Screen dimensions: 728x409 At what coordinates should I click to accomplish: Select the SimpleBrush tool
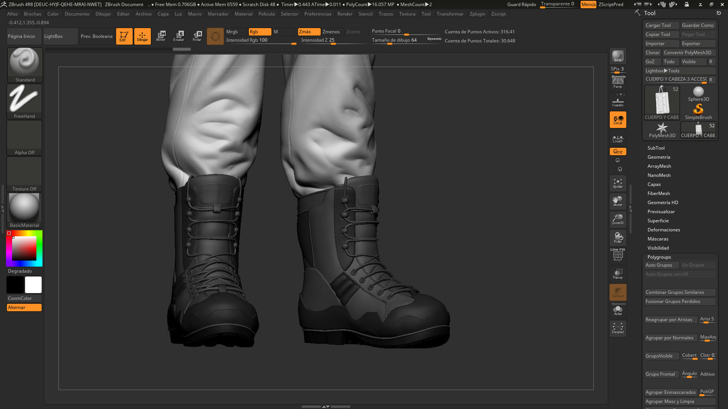pyautogui.click(x=698, y=112)
